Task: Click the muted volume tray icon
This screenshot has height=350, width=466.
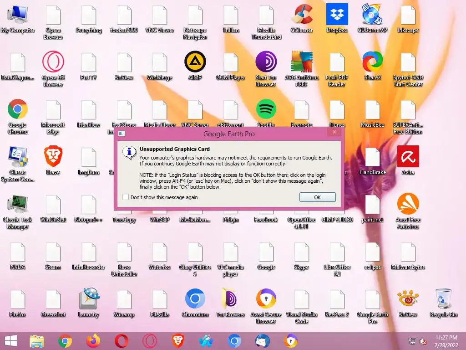Action: (423, 341)
